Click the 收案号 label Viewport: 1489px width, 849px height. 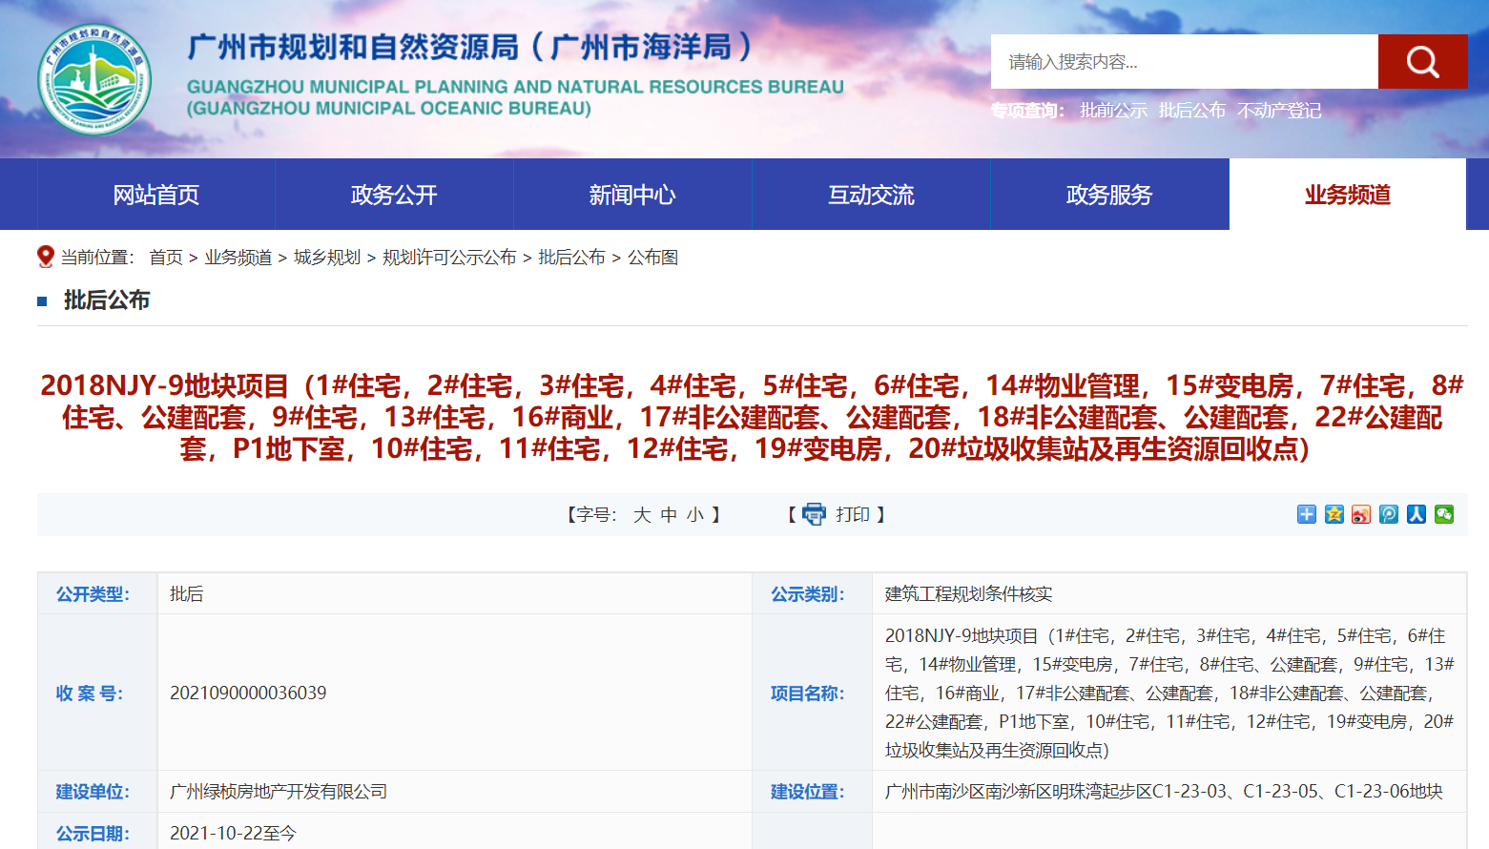tap(90, 694)
